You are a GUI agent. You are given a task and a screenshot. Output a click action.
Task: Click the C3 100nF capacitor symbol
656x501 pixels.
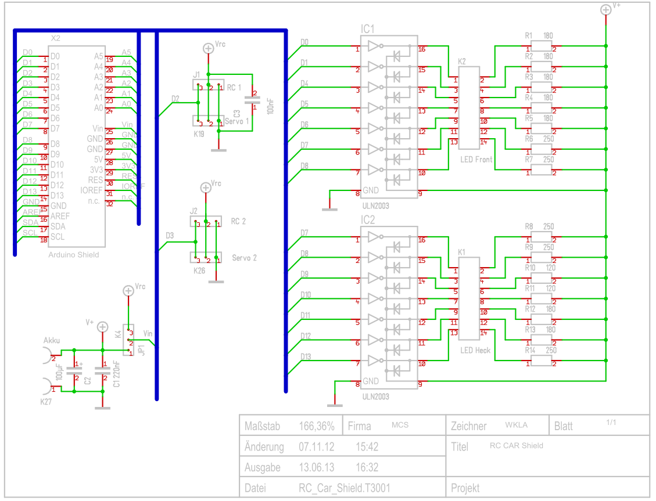[252, 100]
